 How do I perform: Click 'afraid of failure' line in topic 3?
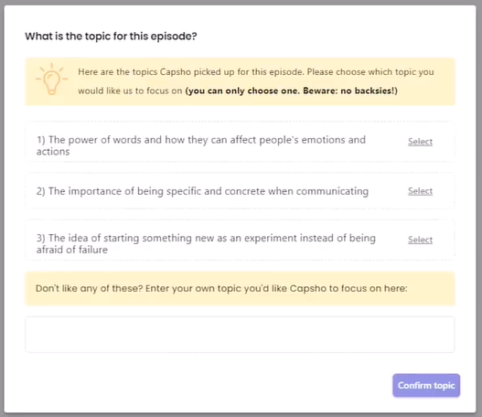click(72, 250)
